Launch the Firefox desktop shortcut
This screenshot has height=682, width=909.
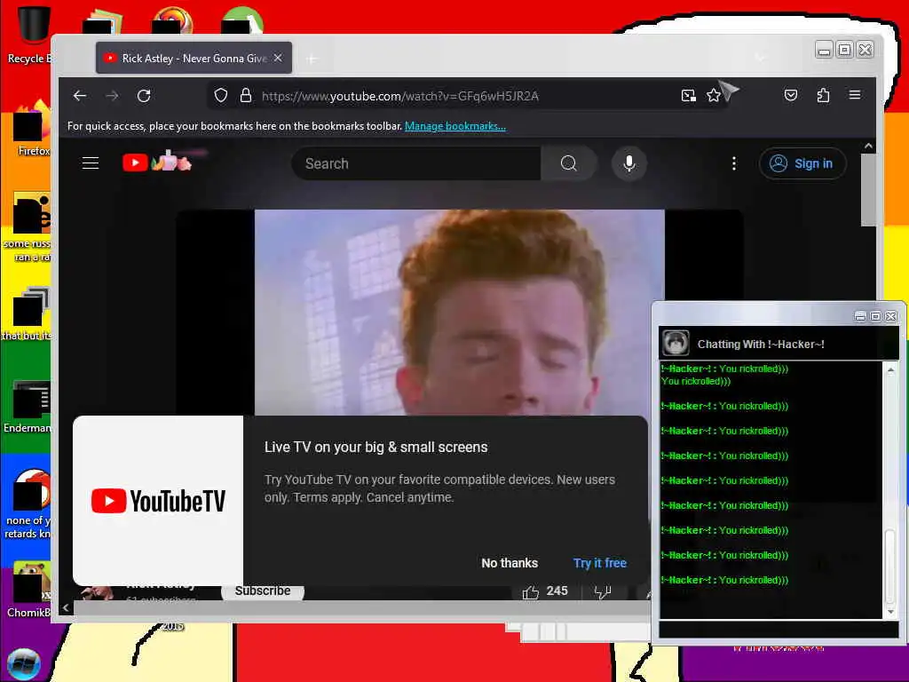[32, 129]
